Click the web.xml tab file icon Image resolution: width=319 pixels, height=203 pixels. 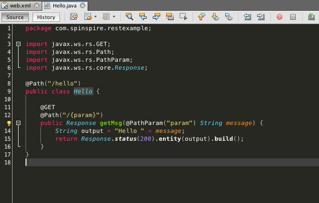point(5,6)
